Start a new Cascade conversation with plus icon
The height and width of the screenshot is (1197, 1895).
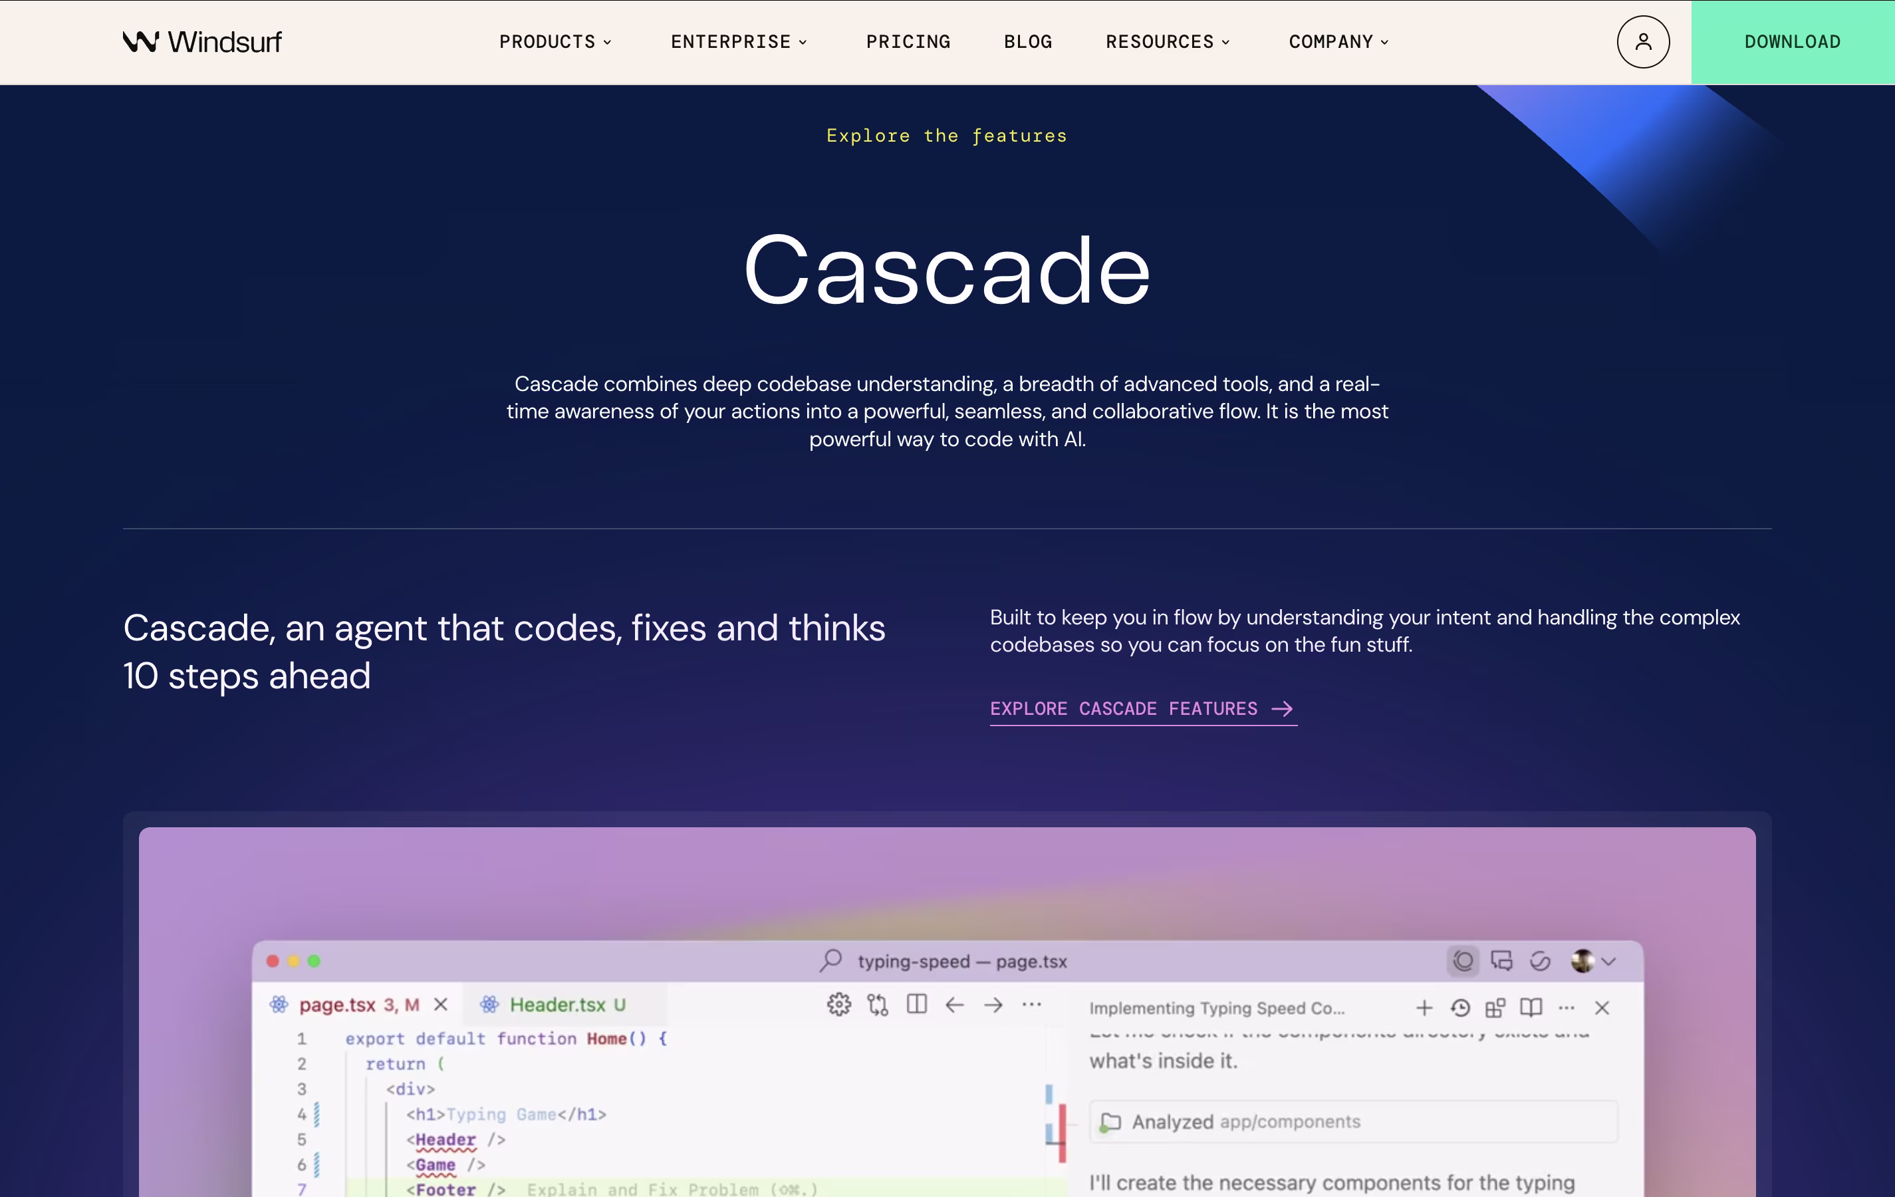pyautogui.click(x=1424, y=1007)
